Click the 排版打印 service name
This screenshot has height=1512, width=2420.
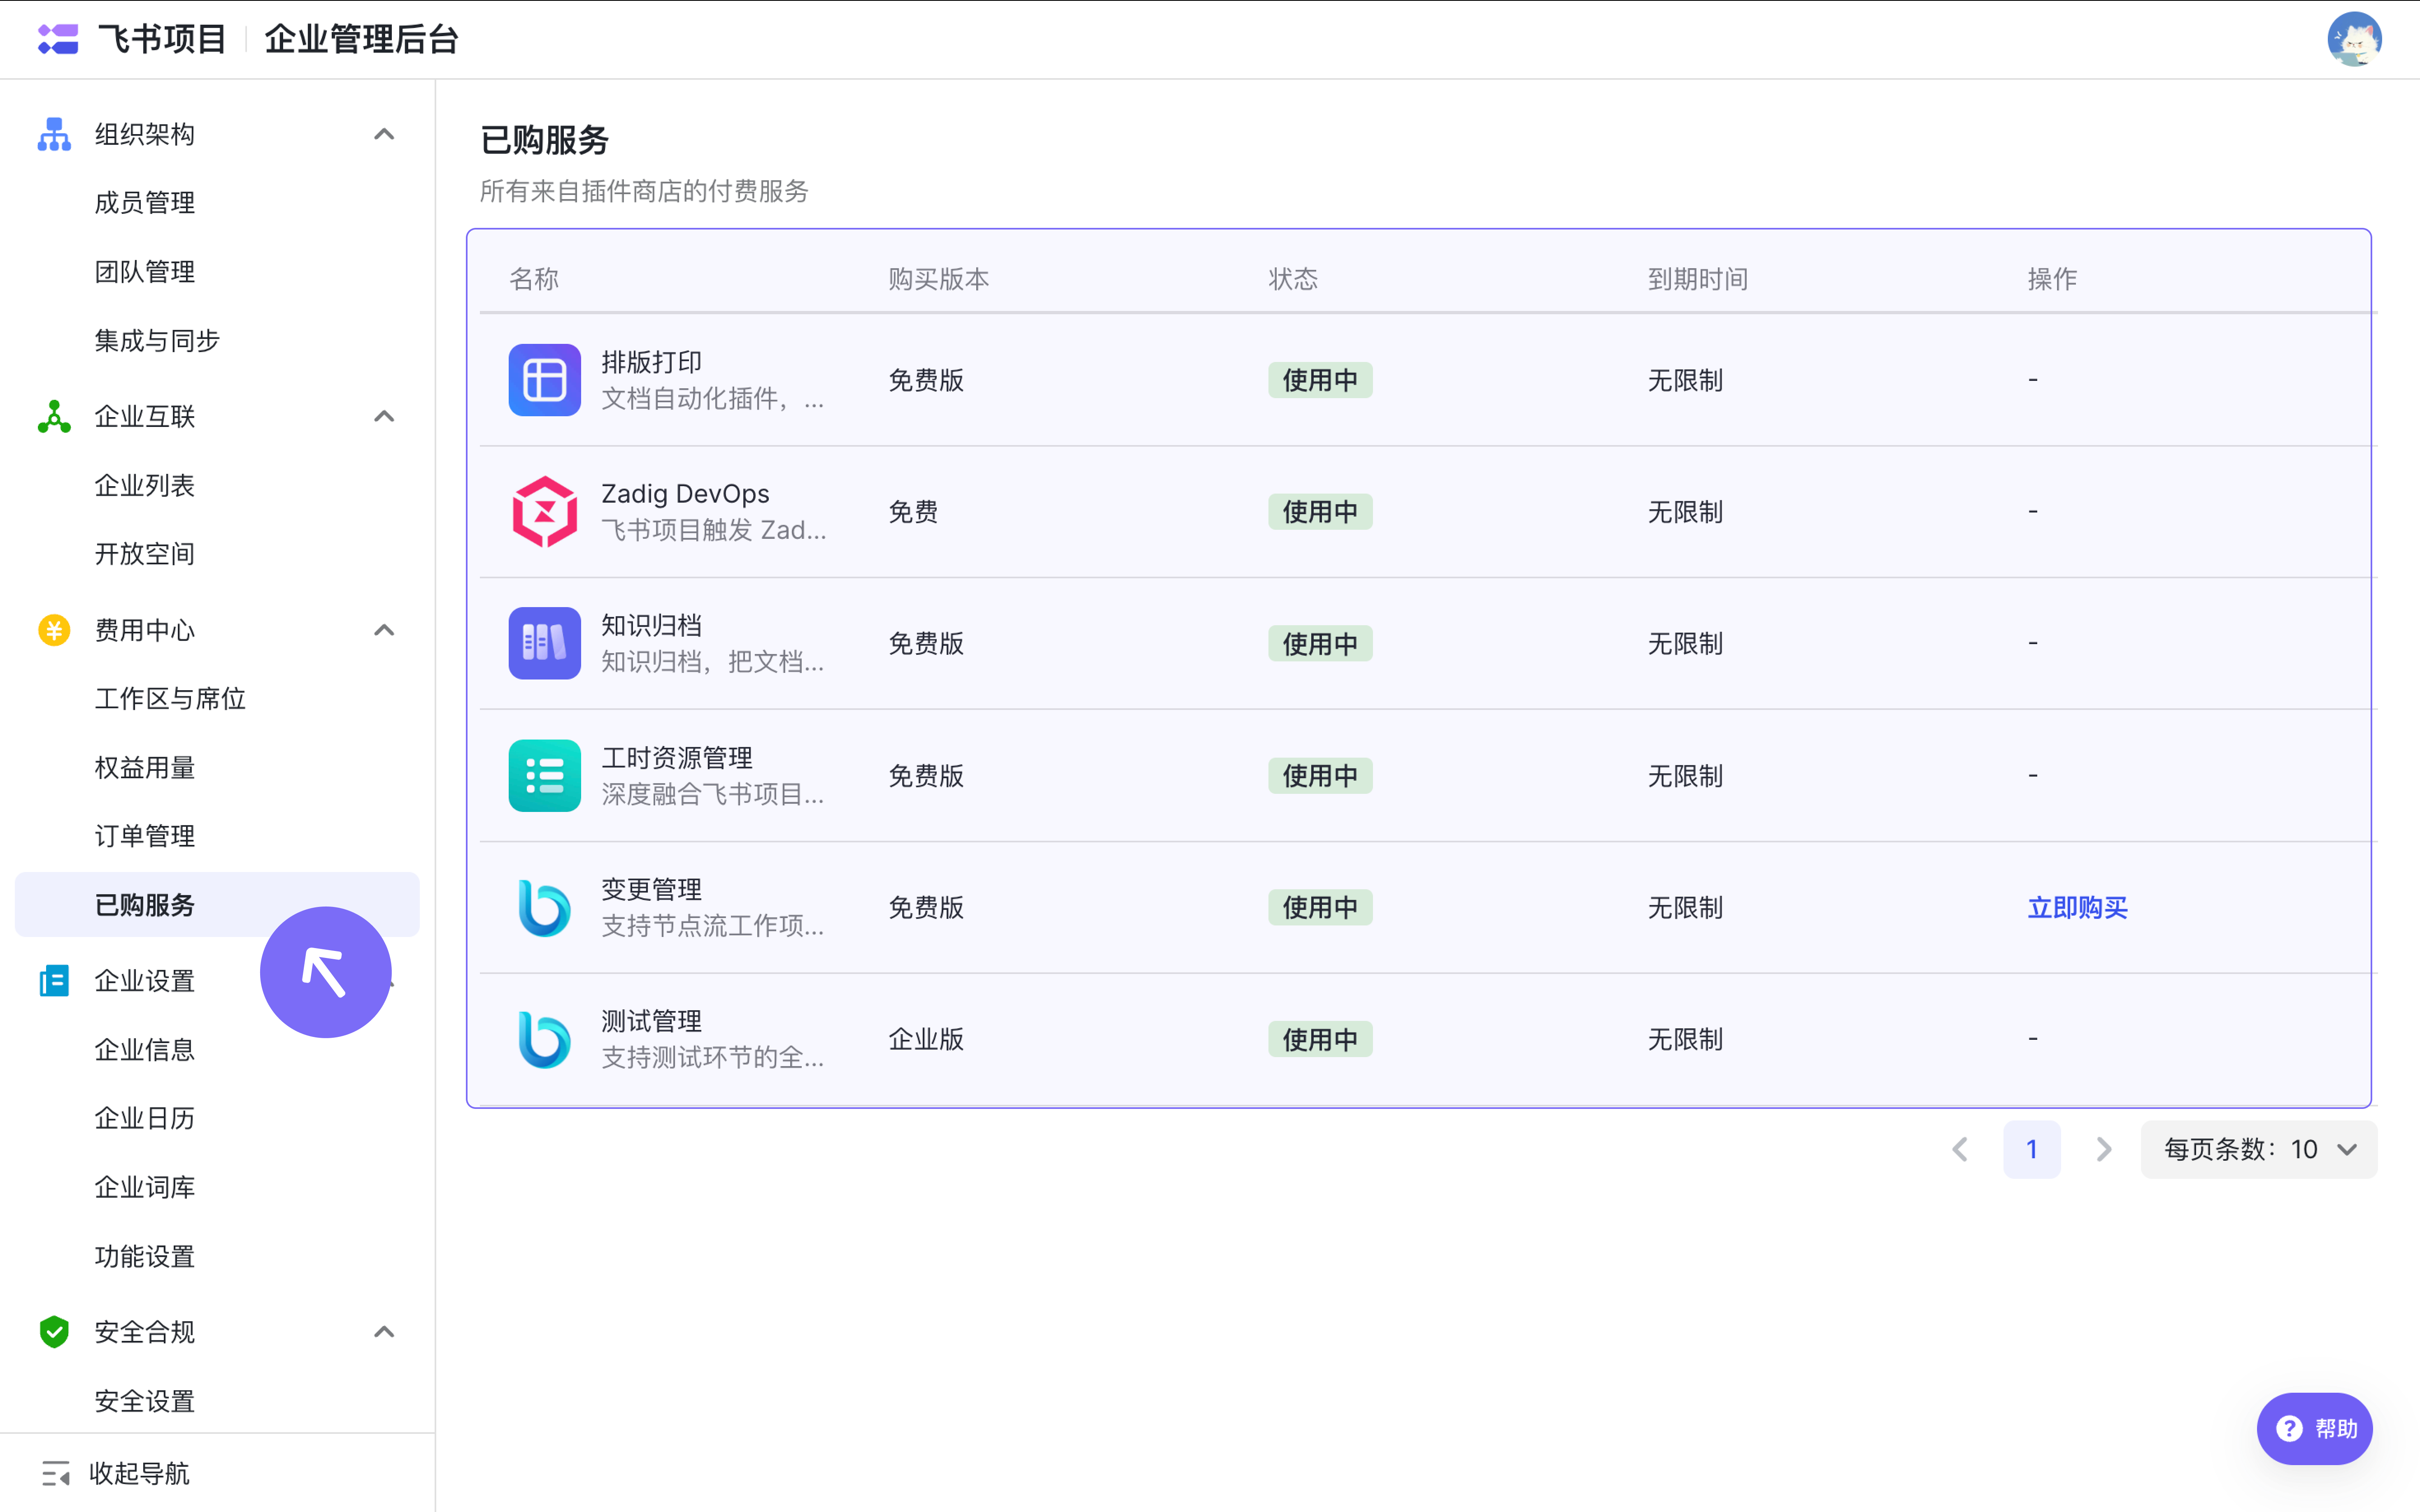651,362
